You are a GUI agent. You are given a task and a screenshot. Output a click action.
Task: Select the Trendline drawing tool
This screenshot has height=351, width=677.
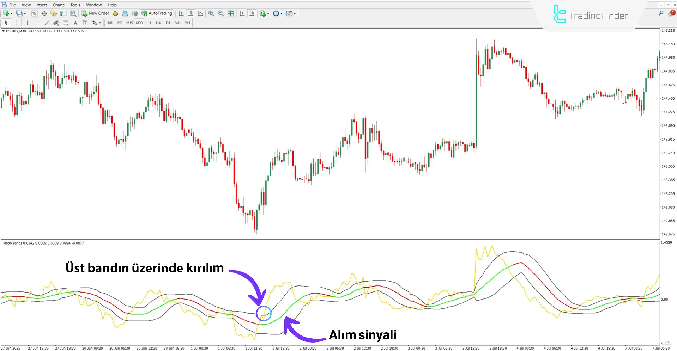point(47,23)
